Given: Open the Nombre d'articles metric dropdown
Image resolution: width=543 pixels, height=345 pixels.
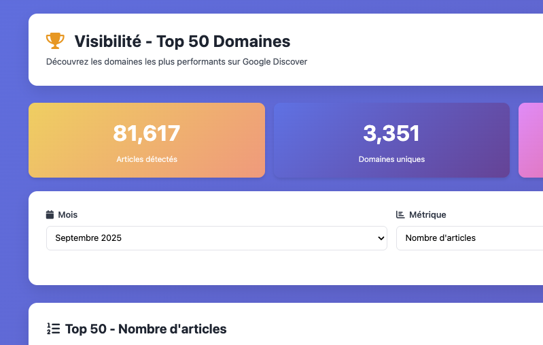Looking at the screenshot, I should point(470,238).
